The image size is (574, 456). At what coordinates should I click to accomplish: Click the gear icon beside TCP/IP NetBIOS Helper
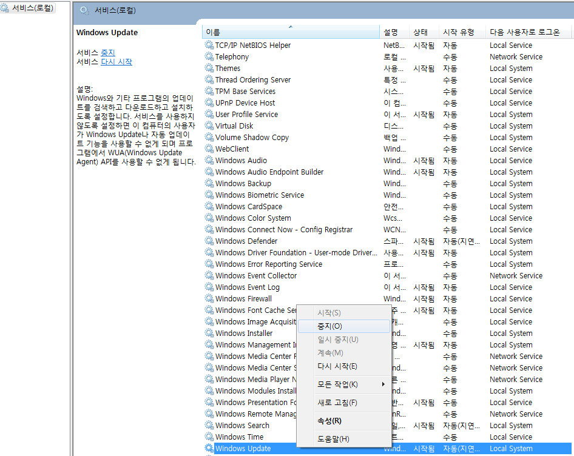(x=209, y=45)
